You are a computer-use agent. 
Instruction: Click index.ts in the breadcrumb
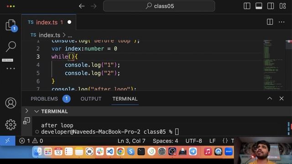click(x=50, y=35)
